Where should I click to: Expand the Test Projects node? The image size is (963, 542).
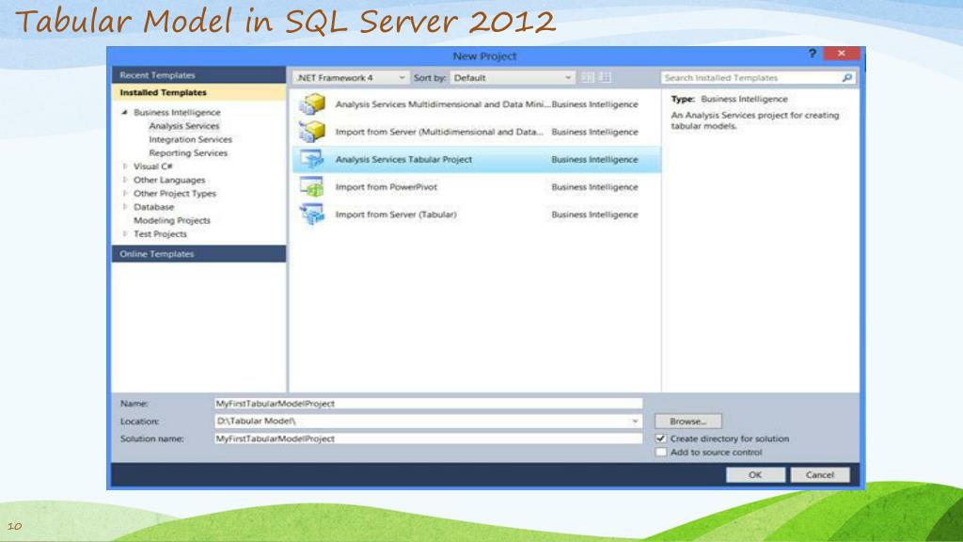click(125, 234)
